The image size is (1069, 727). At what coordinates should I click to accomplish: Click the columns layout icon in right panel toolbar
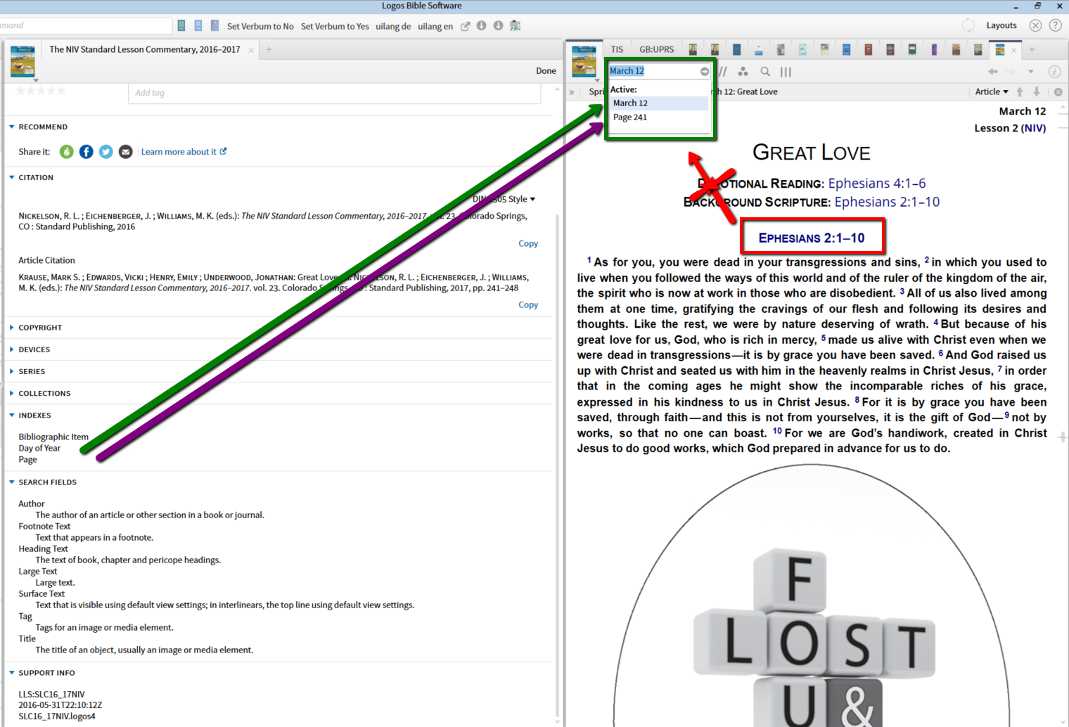(x=786, y=72)
